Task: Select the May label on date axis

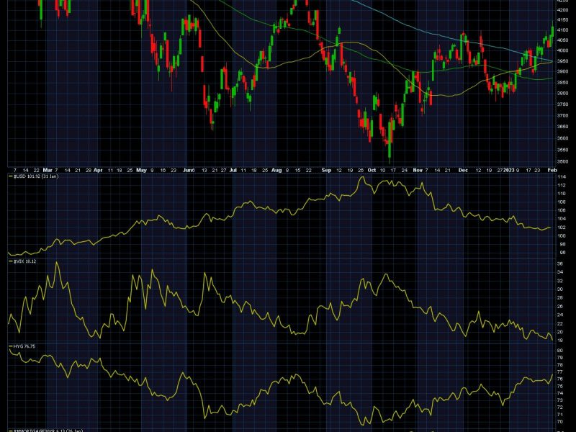Action: (141, 170)
